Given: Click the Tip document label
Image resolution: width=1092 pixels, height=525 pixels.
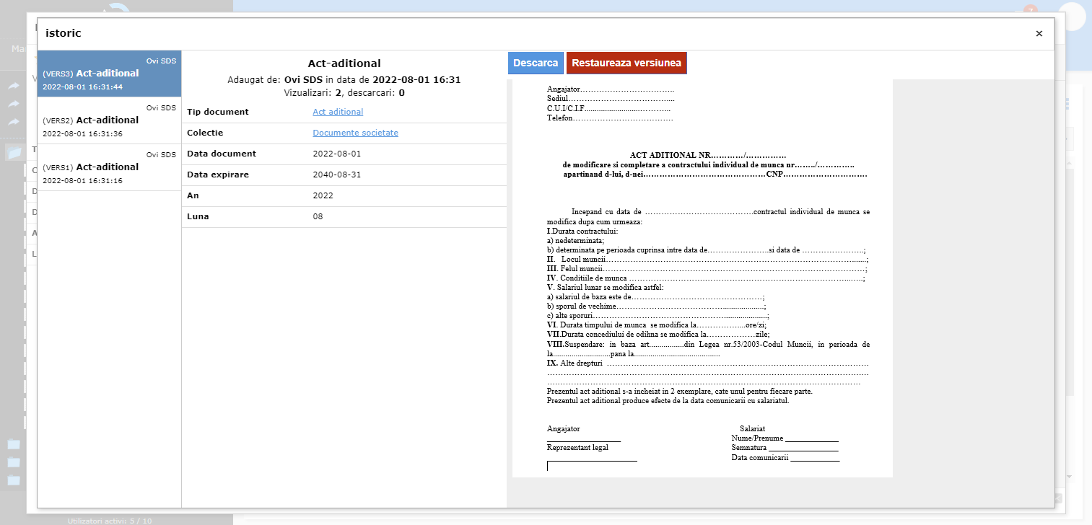Looking at the screenshot, I should [x=218, y=112].
